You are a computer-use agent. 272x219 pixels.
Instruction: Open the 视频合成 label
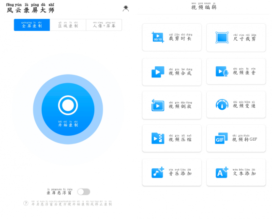pyautogui.click(x=181, y=72)
